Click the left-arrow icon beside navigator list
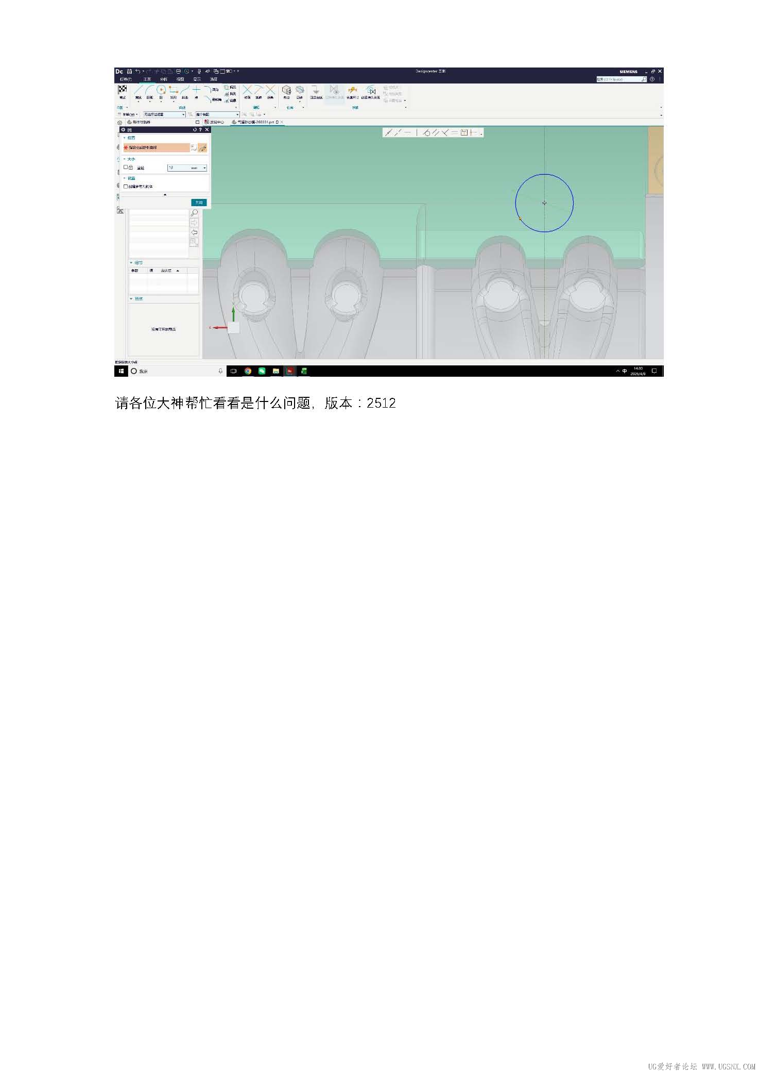This screenshot has height=1073, width=758. tap(194, 232)
